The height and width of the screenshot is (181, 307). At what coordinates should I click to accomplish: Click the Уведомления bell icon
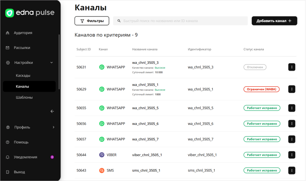tap(7, 157)
